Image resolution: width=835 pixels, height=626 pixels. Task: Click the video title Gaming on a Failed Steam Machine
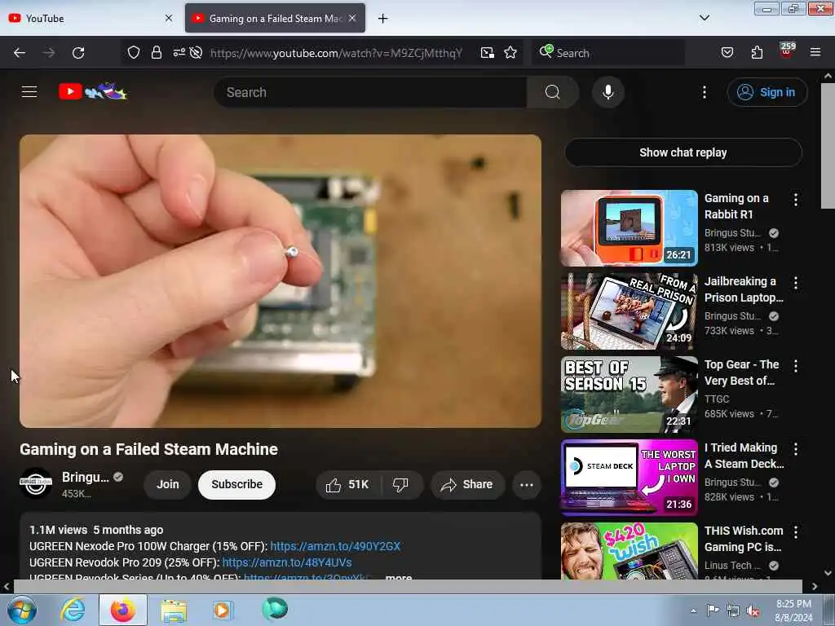click(x=148, y=449)
